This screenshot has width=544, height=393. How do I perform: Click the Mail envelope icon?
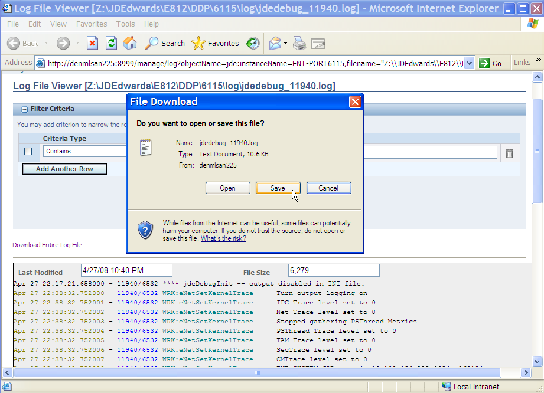tap(275, 43)
